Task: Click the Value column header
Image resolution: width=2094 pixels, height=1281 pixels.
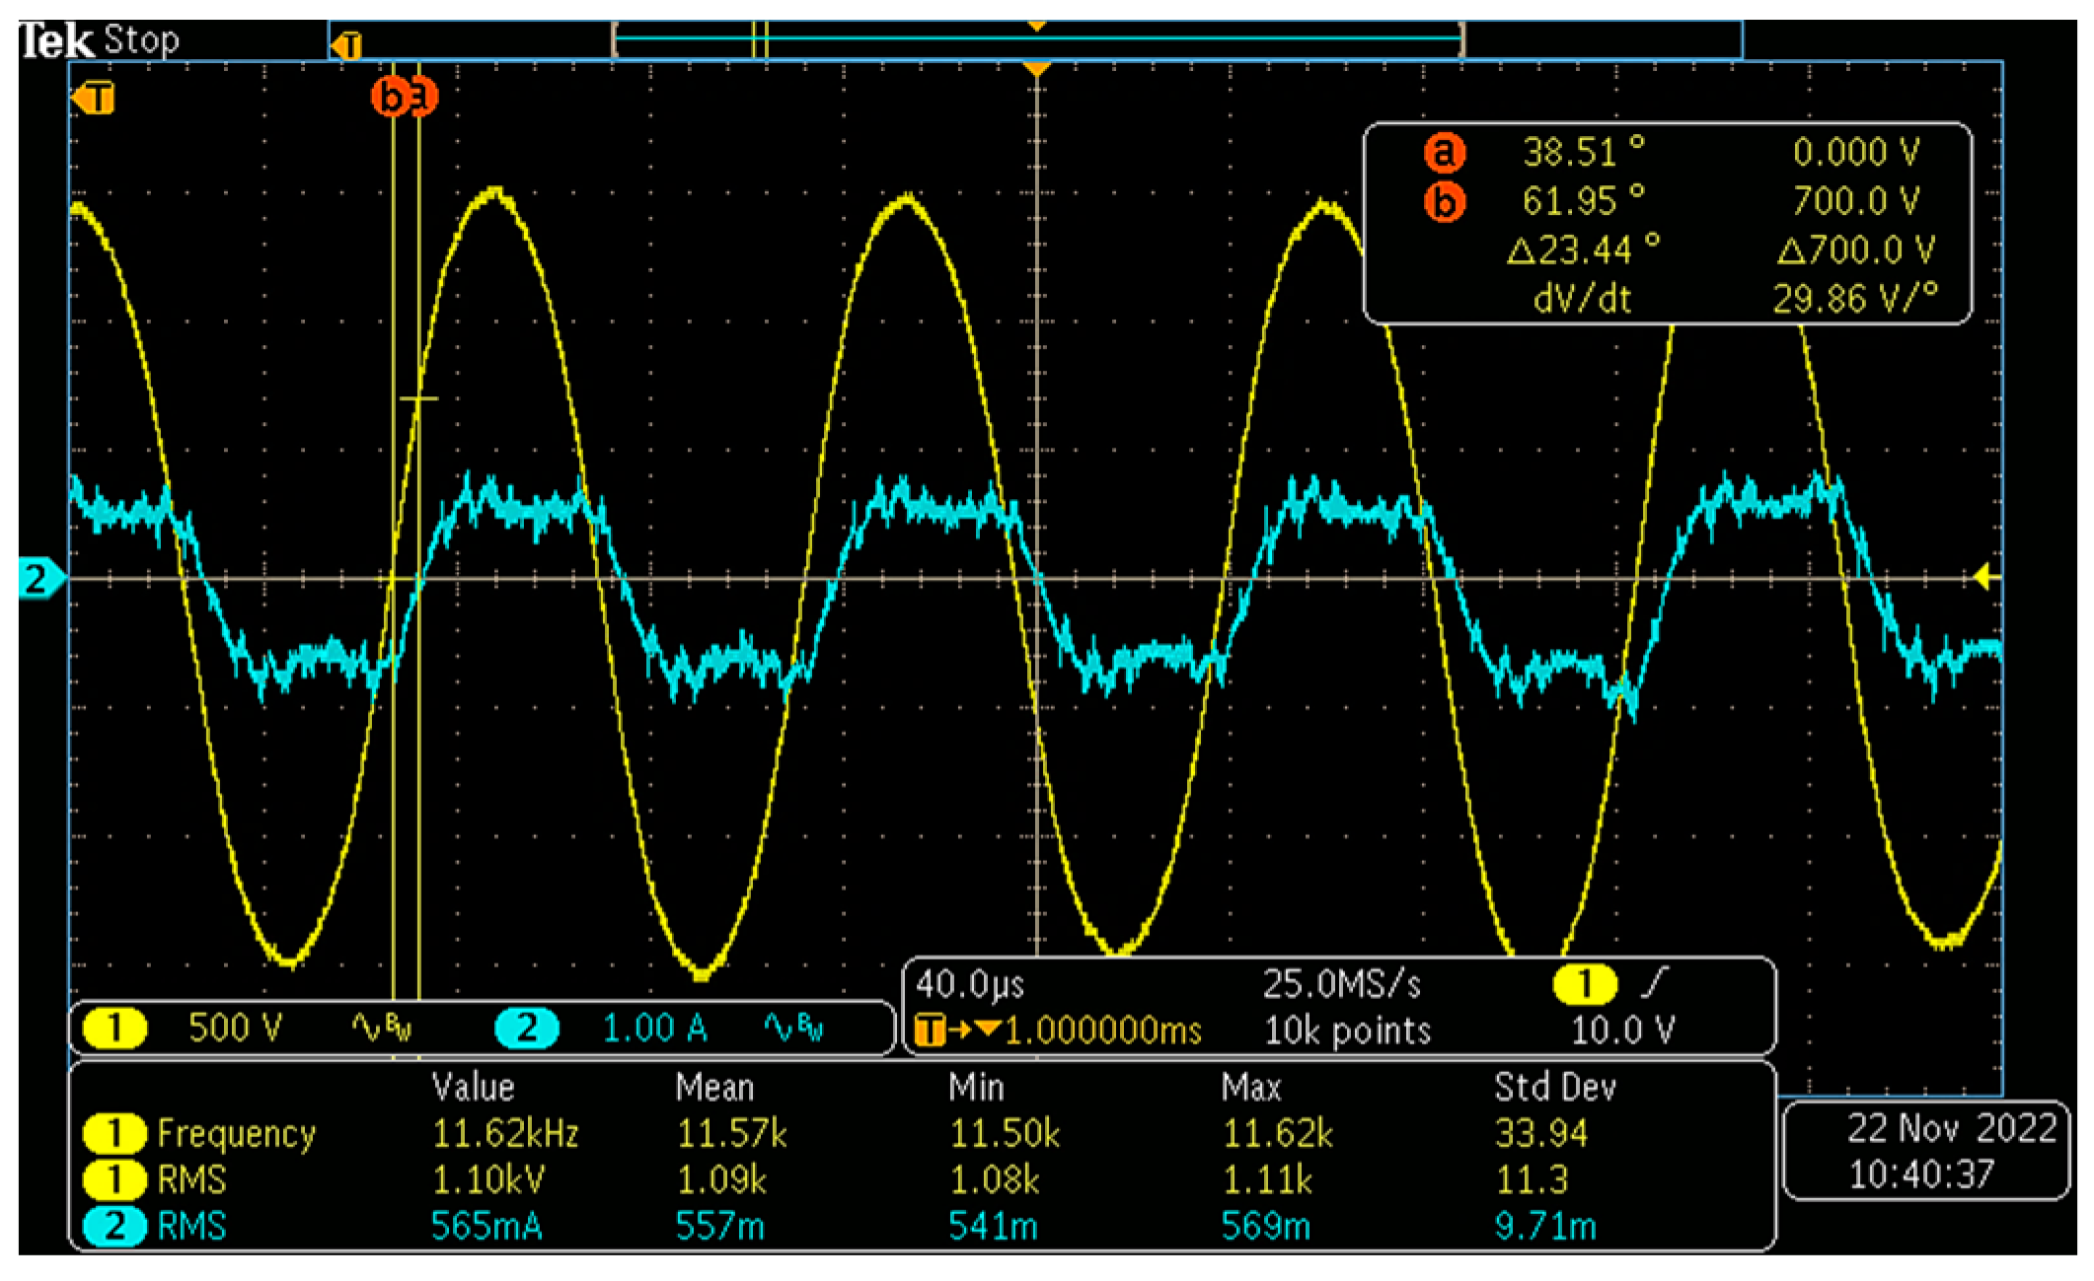Action: tap(473, 1088)
